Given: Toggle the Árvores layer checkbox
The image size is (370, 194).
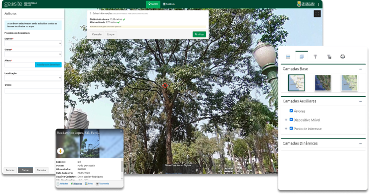Looking at the screenshot, I should (x=291, y=111).
